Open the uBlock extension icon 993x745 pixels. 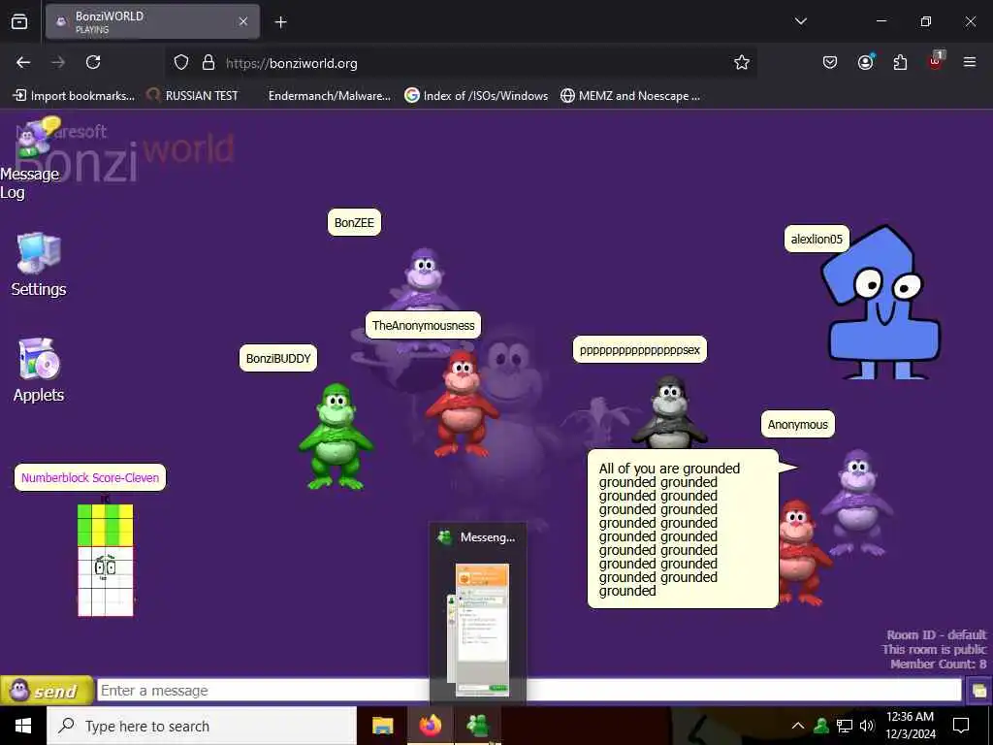[x=936, y=61]
